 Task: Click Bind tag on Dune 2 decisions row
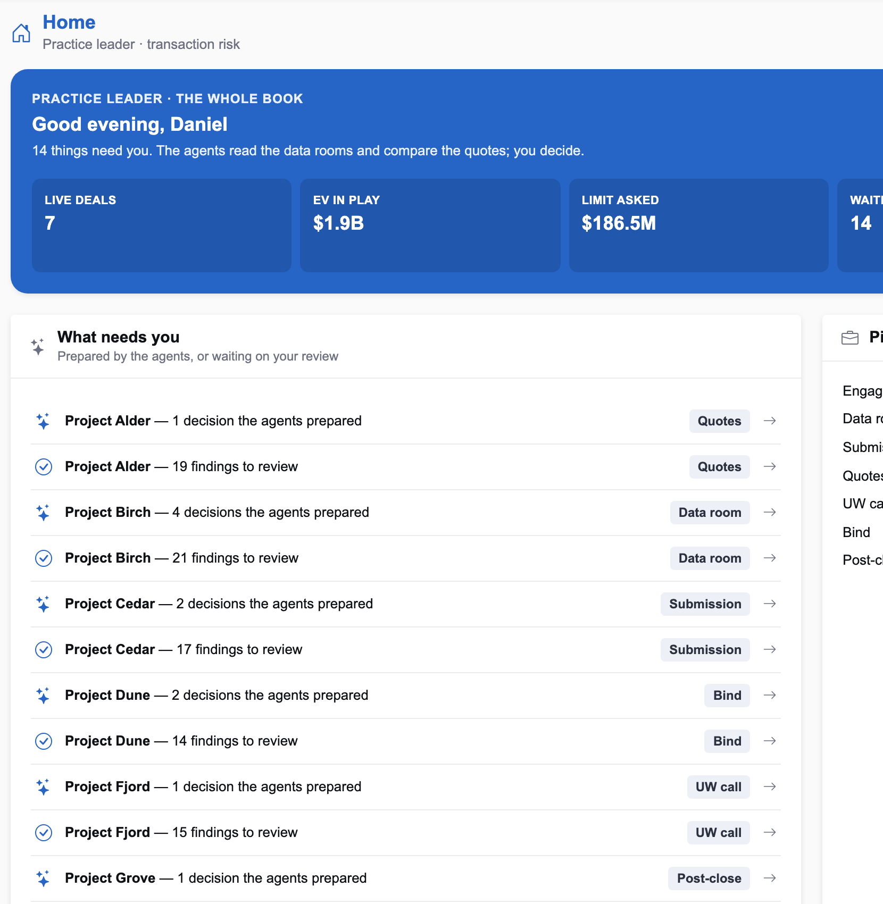tap(727, 696)
